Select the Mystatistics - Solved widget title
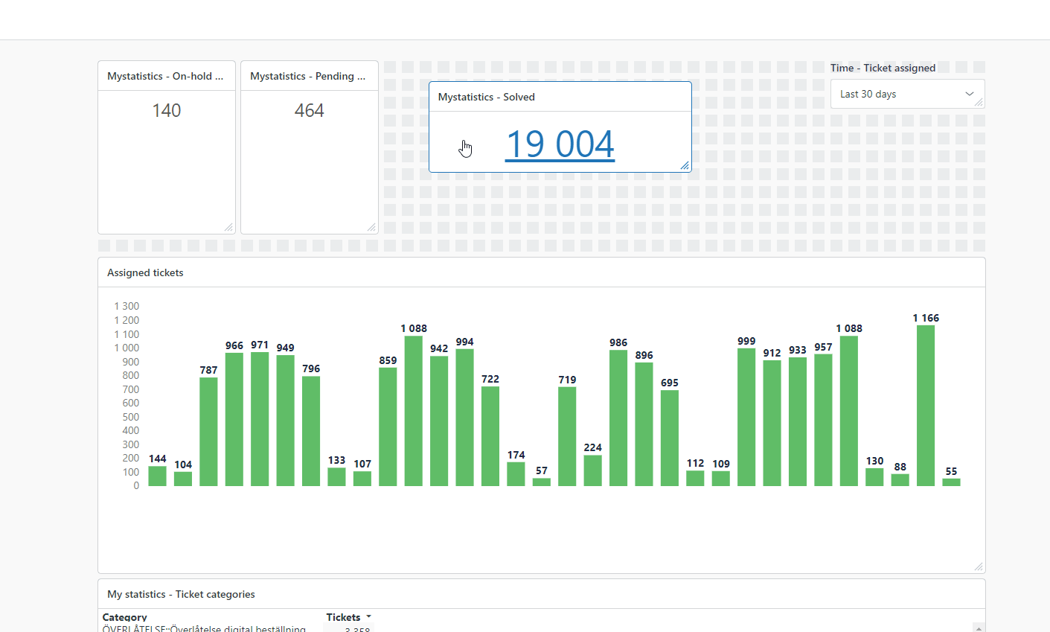 click(487, 97)
